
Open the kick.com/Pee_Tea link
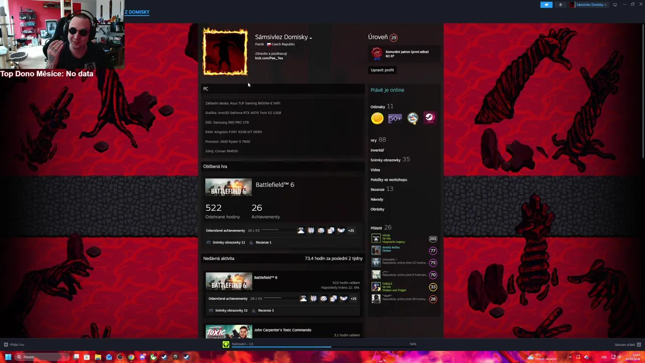(x=269, y=58)
